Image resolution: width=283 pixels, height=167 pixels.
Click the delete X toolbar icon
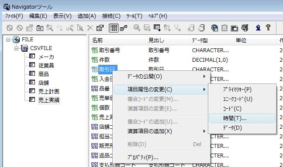(x=90, y=28)
